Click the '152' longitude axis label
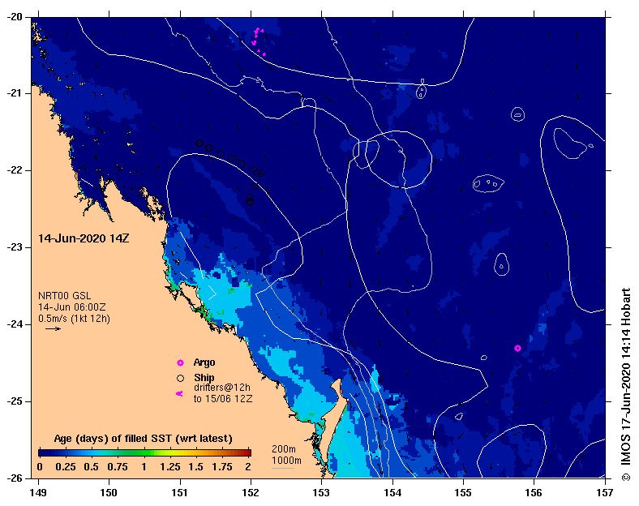The width and height of the screenshot is (639, 506). click(251, 493)
